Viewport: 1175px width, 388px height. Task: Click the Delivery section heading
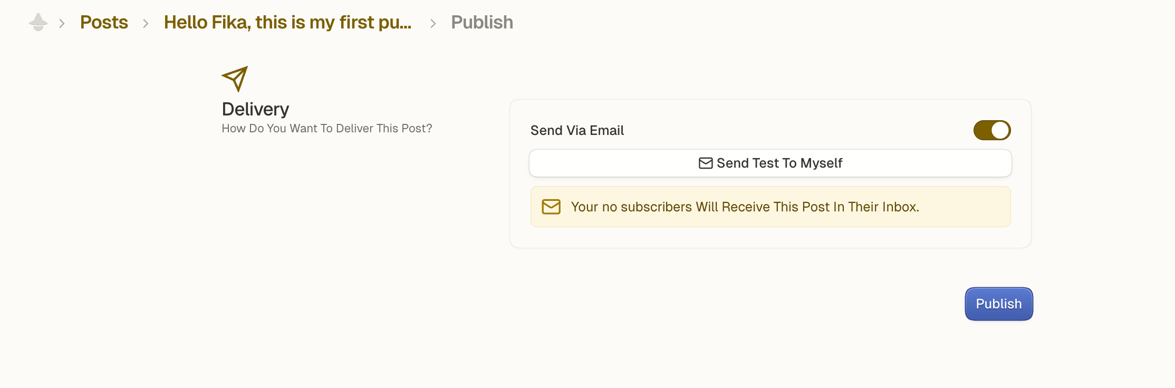255,109
